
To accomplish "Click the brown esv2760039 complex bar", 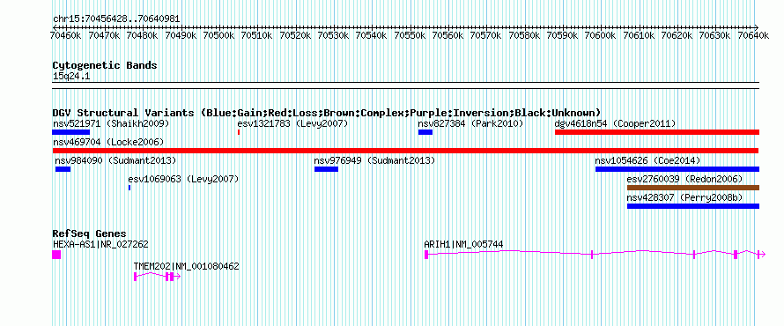I will pos(693,188).
